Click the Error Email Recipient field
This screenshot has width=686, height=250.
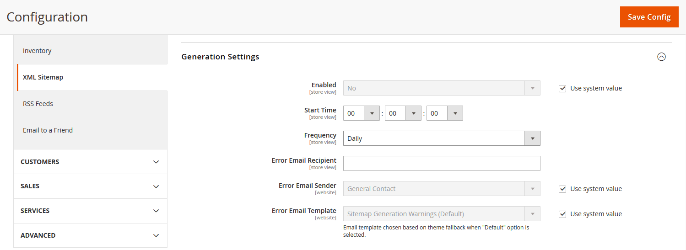tap(441, 164)
